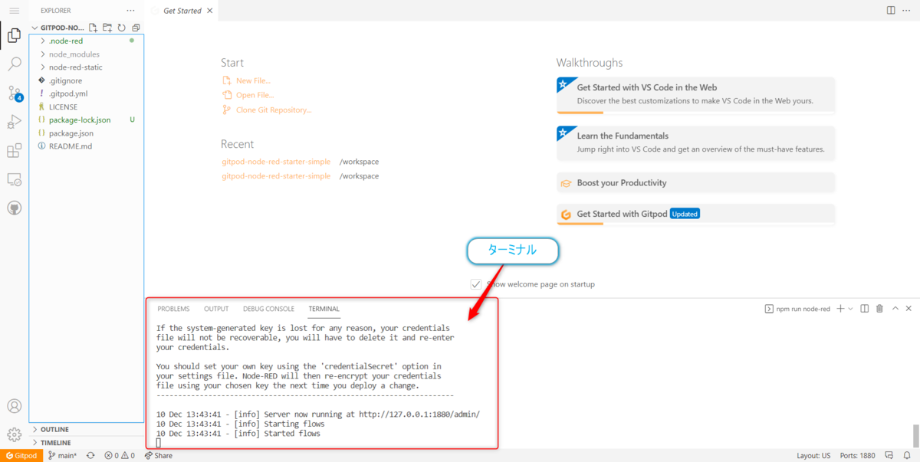The width and height of the screenshot is (920, 462).
Task: Split the editor to the right
Action: tap(891, 11)
